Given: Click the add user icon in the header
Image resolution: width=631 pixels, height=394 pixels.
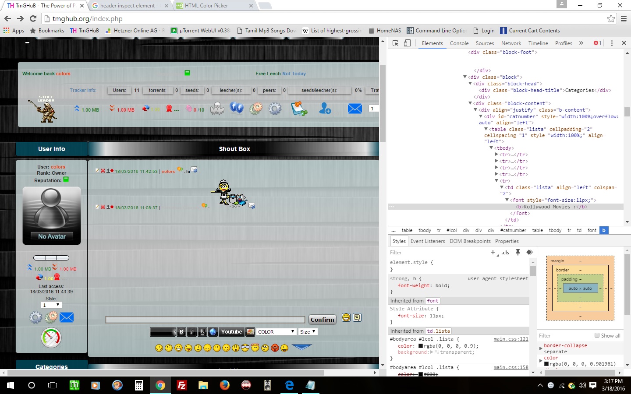Looking at the screenshot, I should click(325, 108).
